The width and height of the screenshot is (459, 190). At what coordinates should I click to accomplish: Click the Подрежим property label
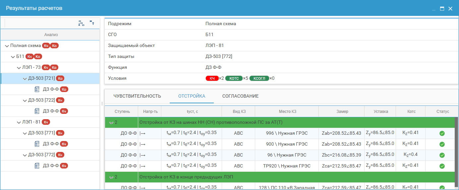[120, 24]
